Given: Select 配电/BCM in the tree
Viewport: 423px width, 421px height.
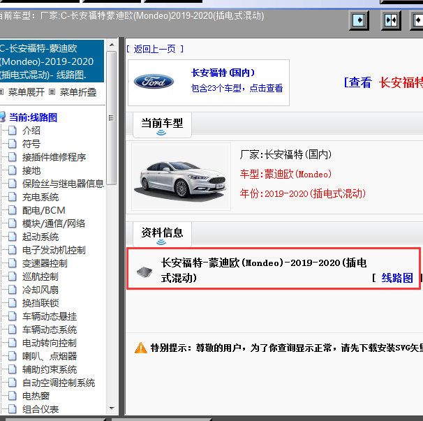Looking at the screenshot, I should click(44, 210).
